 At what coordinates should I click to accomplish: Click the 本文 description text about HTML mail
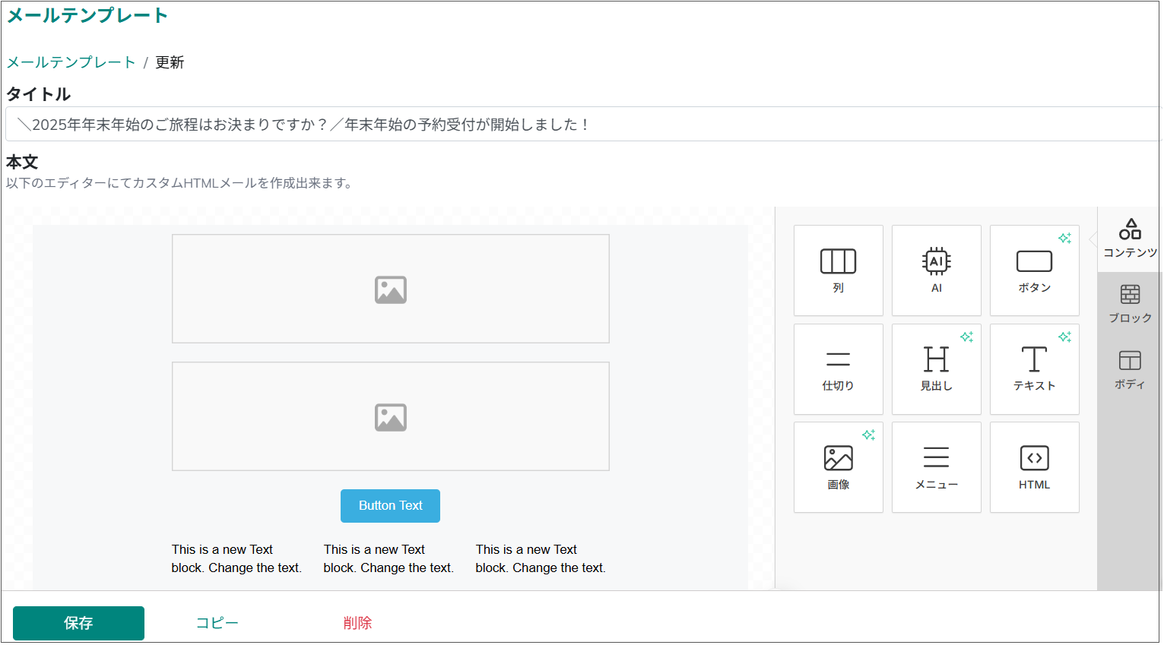tap(179, 183)
